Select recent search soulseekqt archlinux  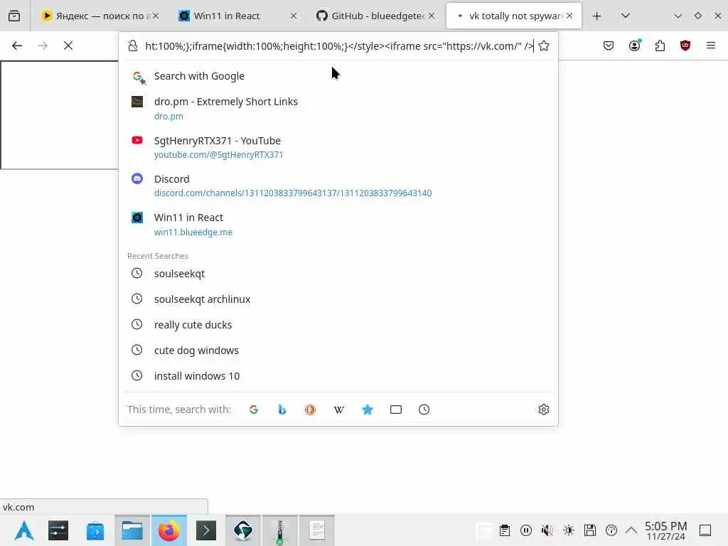[x=338, y=299]
